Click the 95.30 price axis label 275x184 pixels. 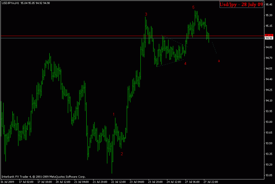coord(269,15)
